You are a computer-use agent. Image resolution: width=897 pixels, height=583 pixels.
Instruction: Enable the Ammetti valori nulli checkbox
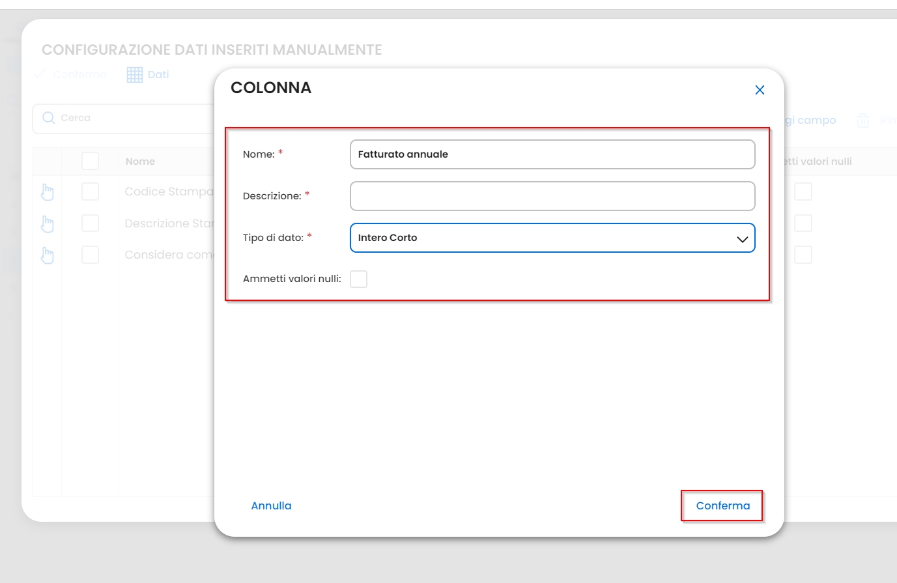click(358, 279)
